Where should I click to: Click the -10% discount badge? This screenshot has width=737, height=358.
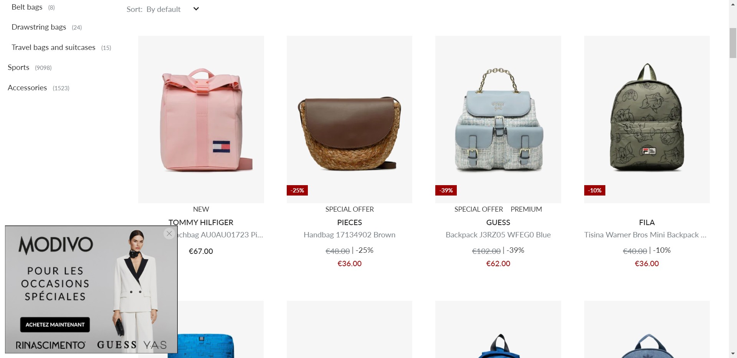tap(595, 190)
